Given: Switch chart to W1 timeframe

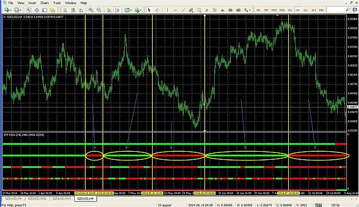Looking at the screenshot, I should tap(314, 10).
